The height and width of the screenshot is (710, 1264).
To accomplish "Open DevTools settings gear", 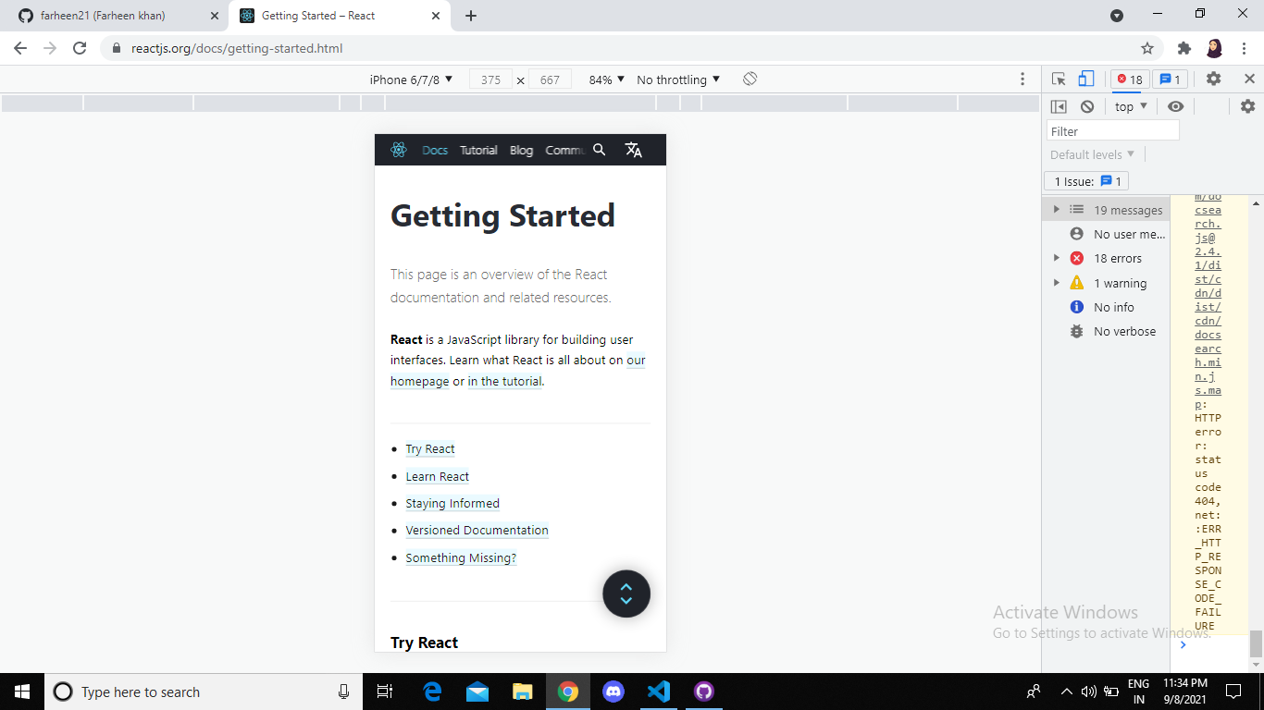I will coord(1214,80).
